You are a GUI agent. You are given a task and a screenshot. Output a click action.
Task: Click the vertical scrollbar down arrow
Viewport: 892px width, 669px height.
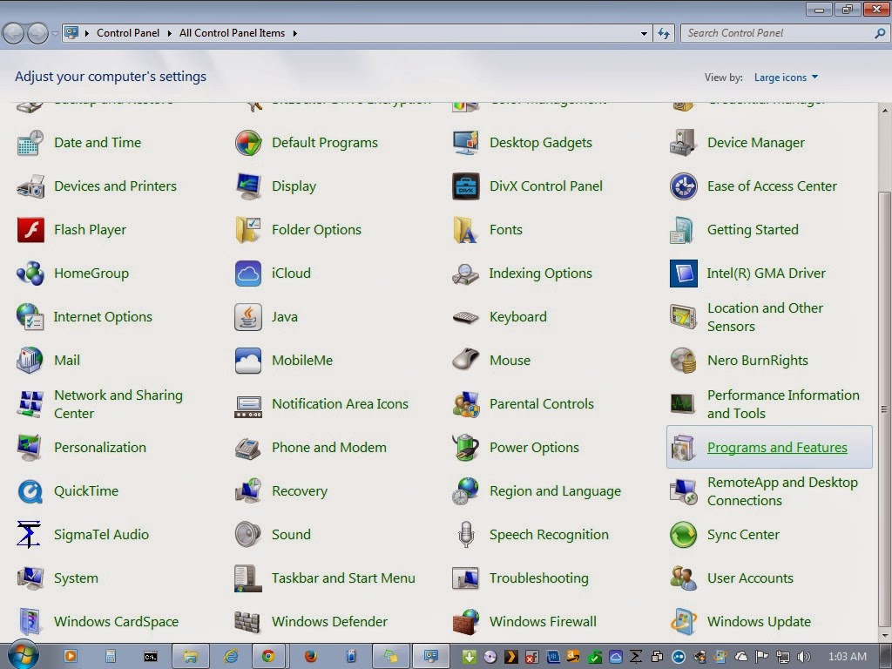pyautogui.click(x=885, y=635)
